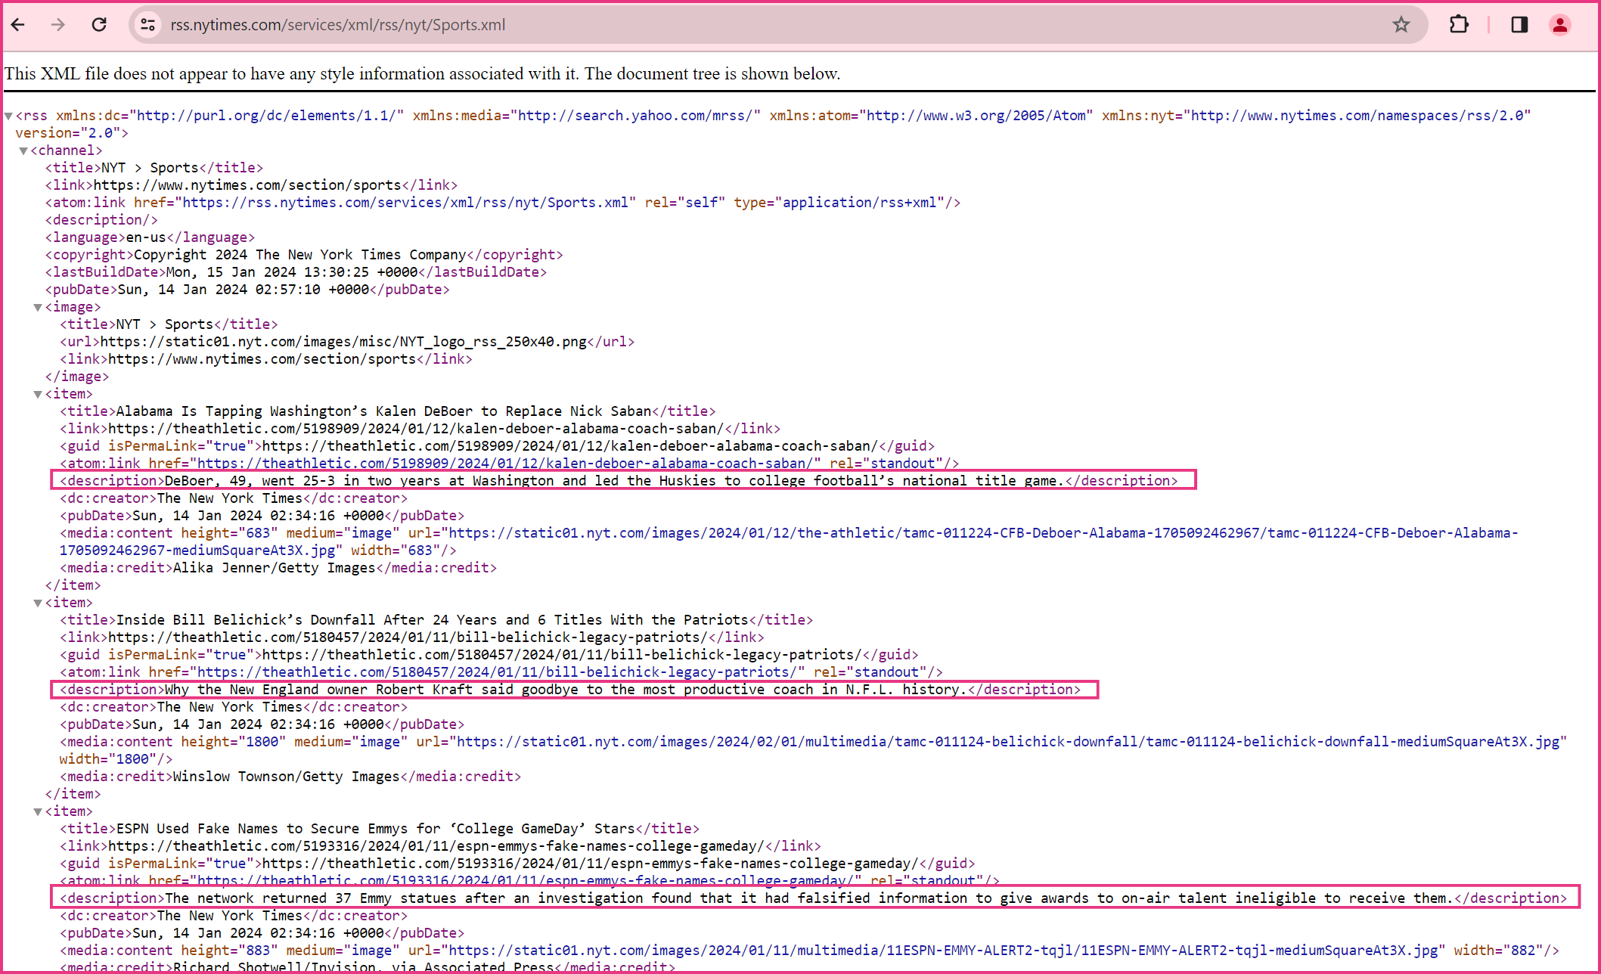The image size is (1601, 974).
Task: Click the browser back arrow
Action: tap(18, 25)
